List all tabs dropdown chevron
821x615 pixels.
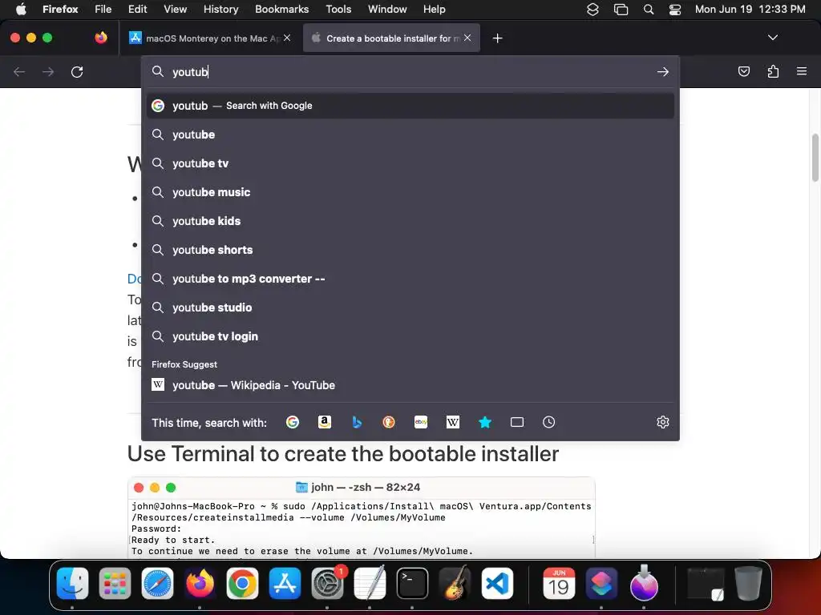pyautogui.click(x=772, y=38)
